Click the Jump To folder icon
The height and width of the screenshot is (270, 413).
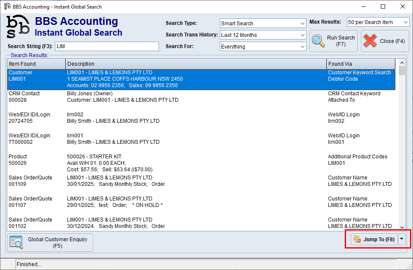tap(357, 240)
